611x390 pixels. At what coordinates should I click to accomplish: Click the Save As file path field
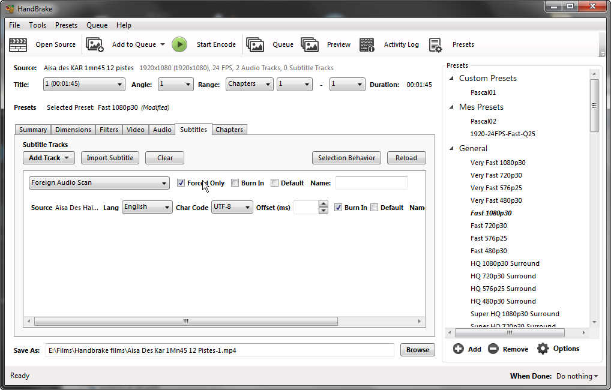click(220, 350)
